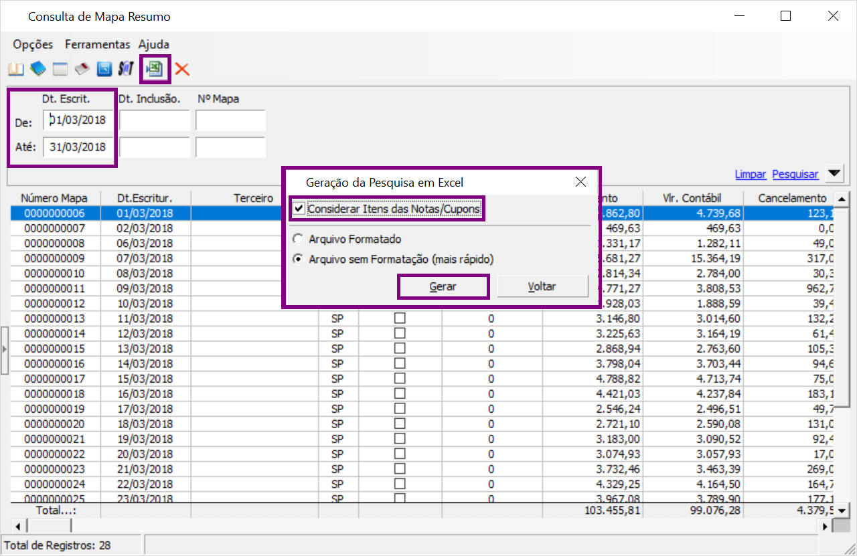Click the vertical scrollbar up arrow
857x556 pixels.
(842, 199)
